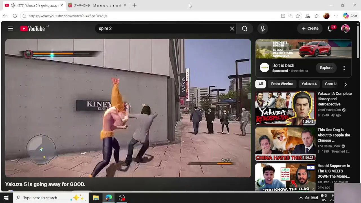Image resolution: width=361 pixels, height=203 pixels.
Task: Go back to the previous page
Action: pyautogui.click(x=5, y=16)
